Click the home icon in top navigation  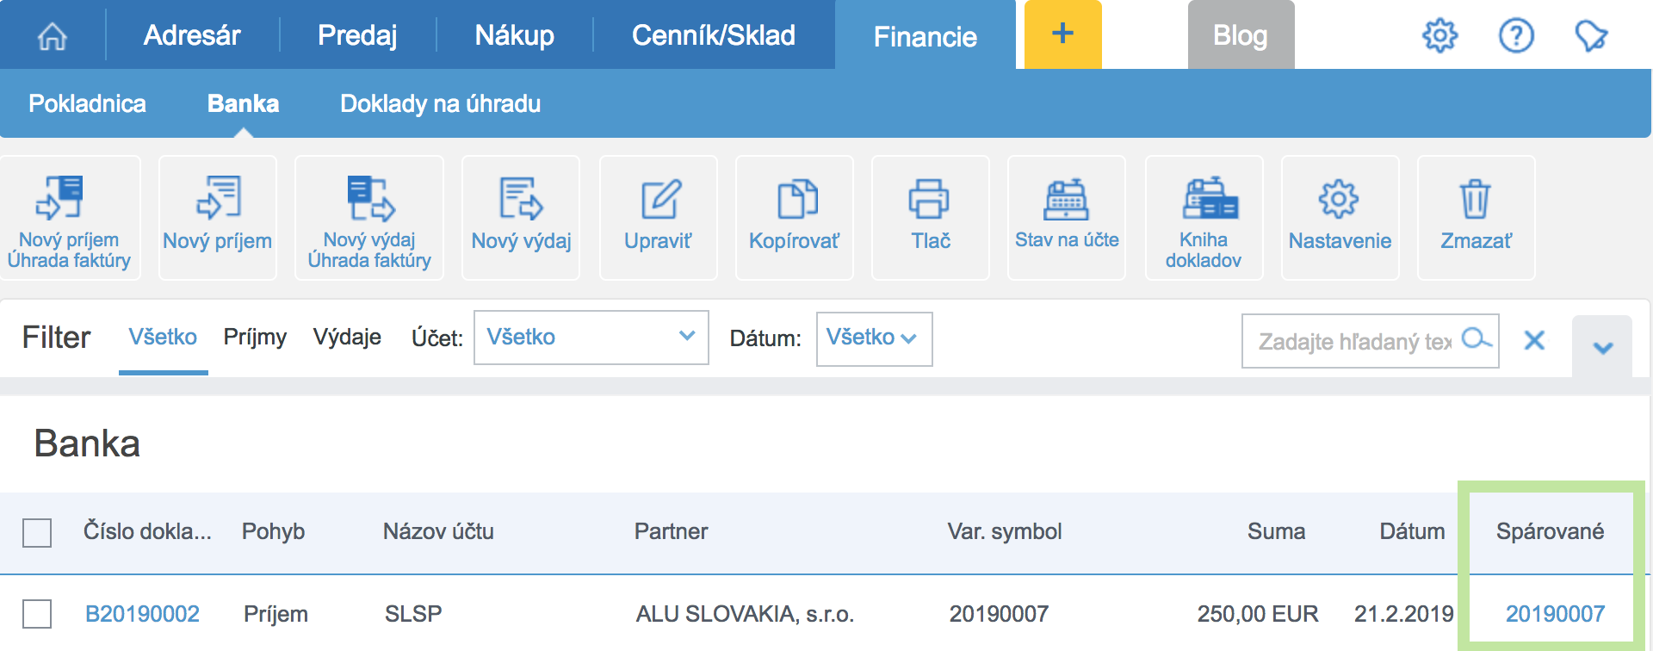pyautogui.click(x=53, y=36)
